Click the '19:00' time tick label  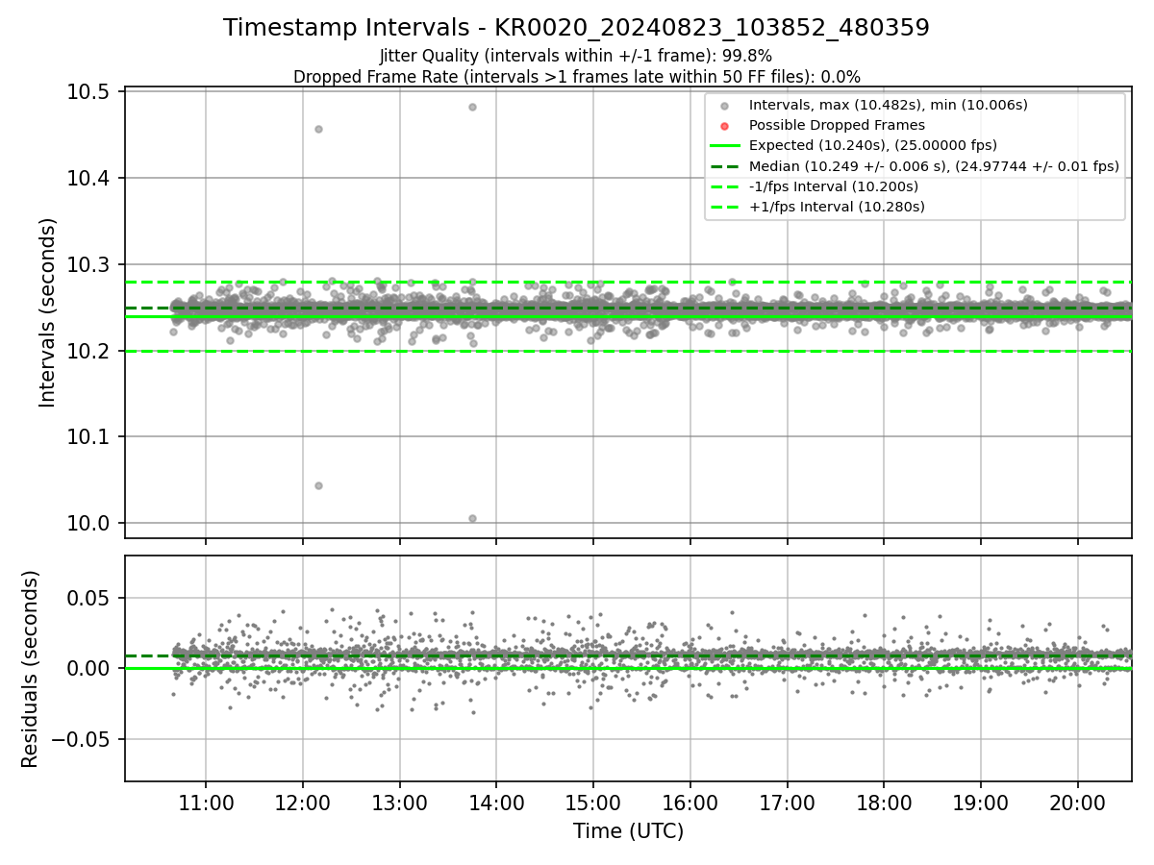coord(980,802)
